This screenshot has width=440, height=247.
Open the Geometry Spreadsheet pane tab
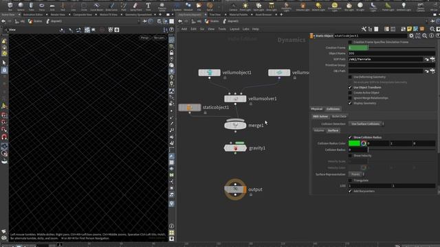(138, 14)
